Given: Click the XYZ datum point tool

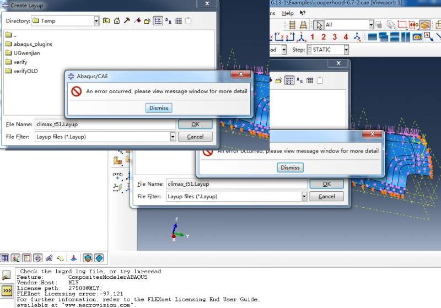Looking at the screenshot, I should (x=117, y=176).
